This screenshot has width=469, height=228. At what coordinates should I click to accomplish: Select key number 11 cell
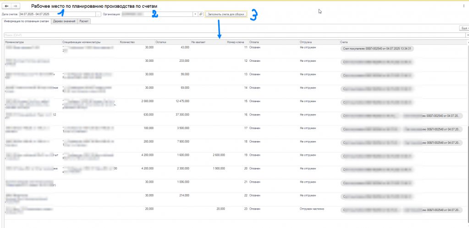point(246,48)
